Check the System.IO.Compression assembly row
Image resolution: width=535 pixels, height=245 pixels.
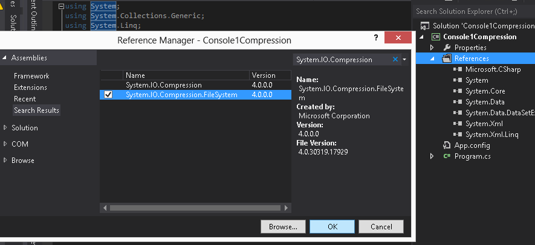(195, 85)
